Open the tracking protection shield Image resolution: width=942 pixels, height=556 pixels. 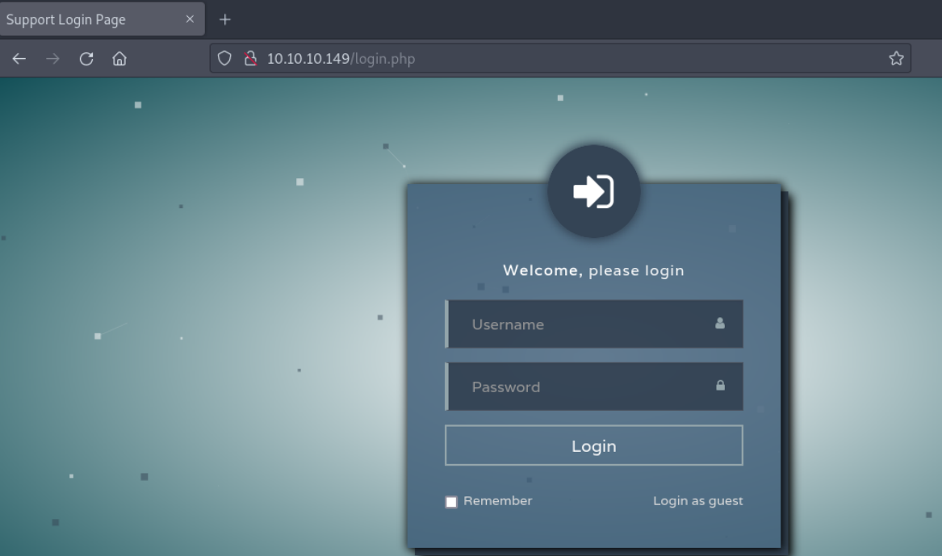(225, 58)
